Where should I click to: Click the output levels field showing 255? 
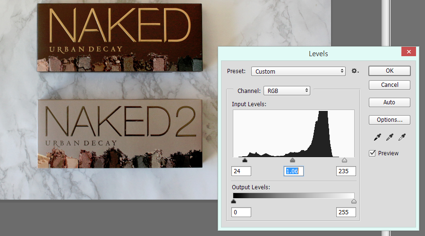tap(346, 212)
